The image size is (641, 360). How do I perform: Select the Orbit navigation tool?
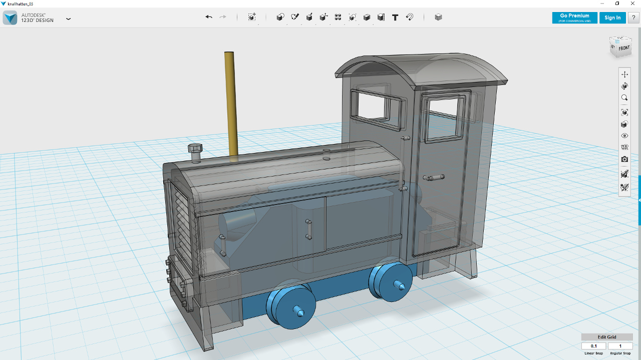[x=624, y=86]
